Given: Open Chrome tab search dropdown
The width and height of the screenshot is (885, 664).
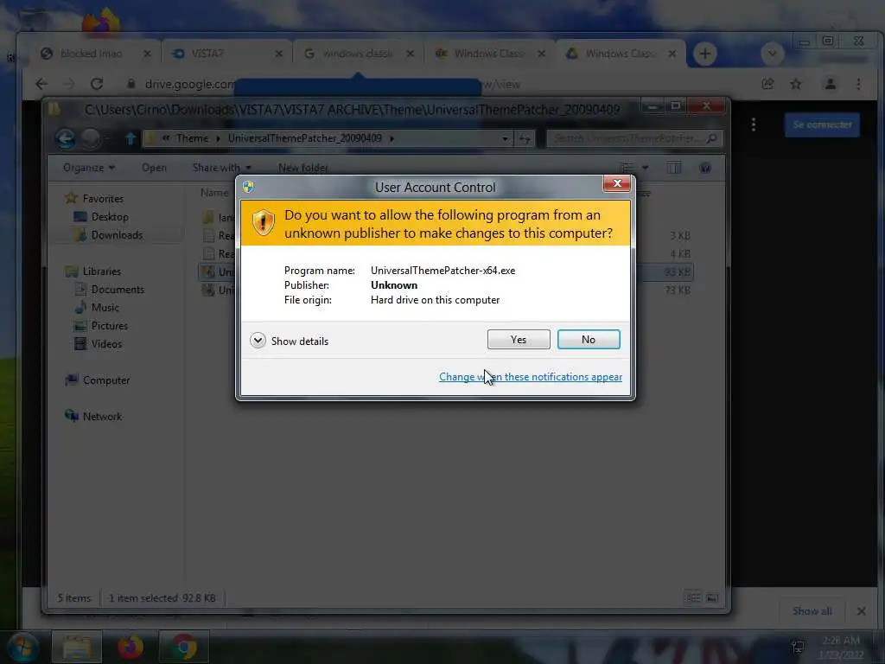Looking at the screenshot, I should [772, 54].
